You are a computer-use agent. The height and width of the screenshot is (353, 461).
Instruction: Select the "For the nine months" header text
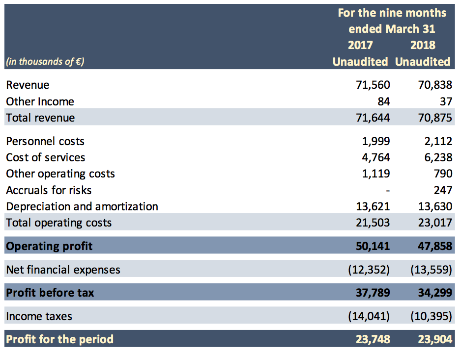click(x=392, y=13)
